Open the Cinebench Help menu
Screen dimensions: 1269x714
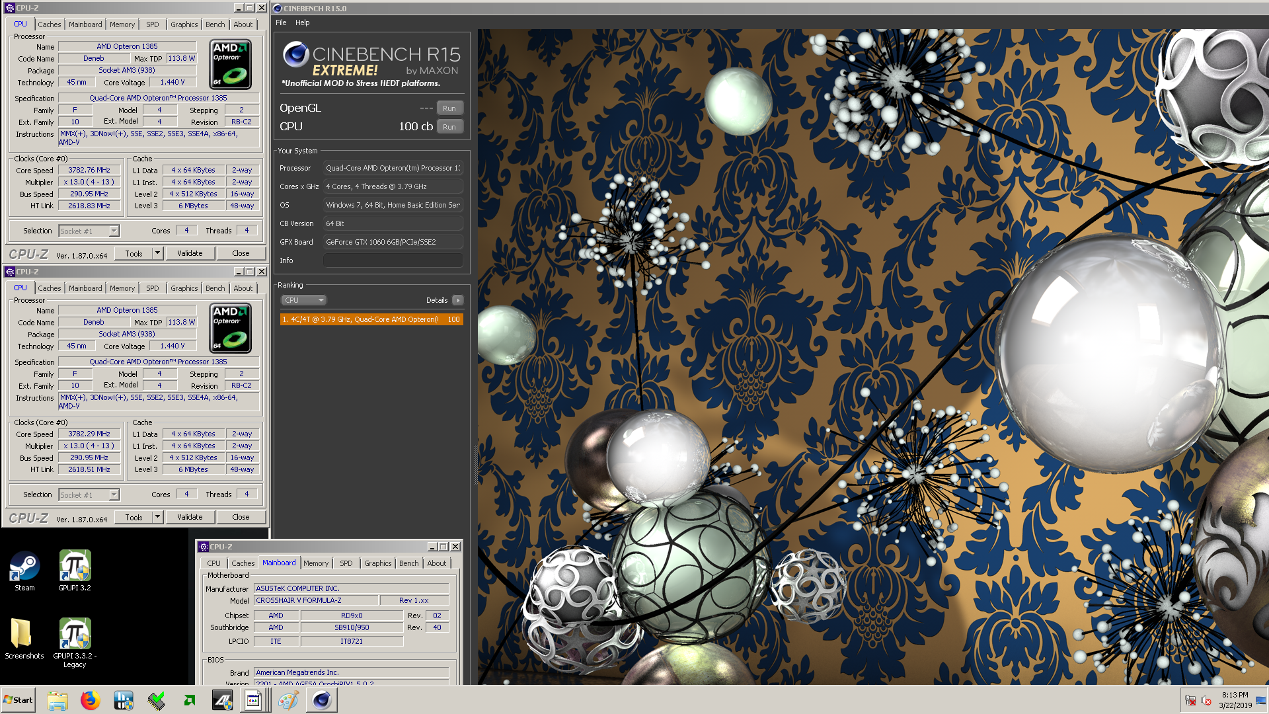[302, 22]
